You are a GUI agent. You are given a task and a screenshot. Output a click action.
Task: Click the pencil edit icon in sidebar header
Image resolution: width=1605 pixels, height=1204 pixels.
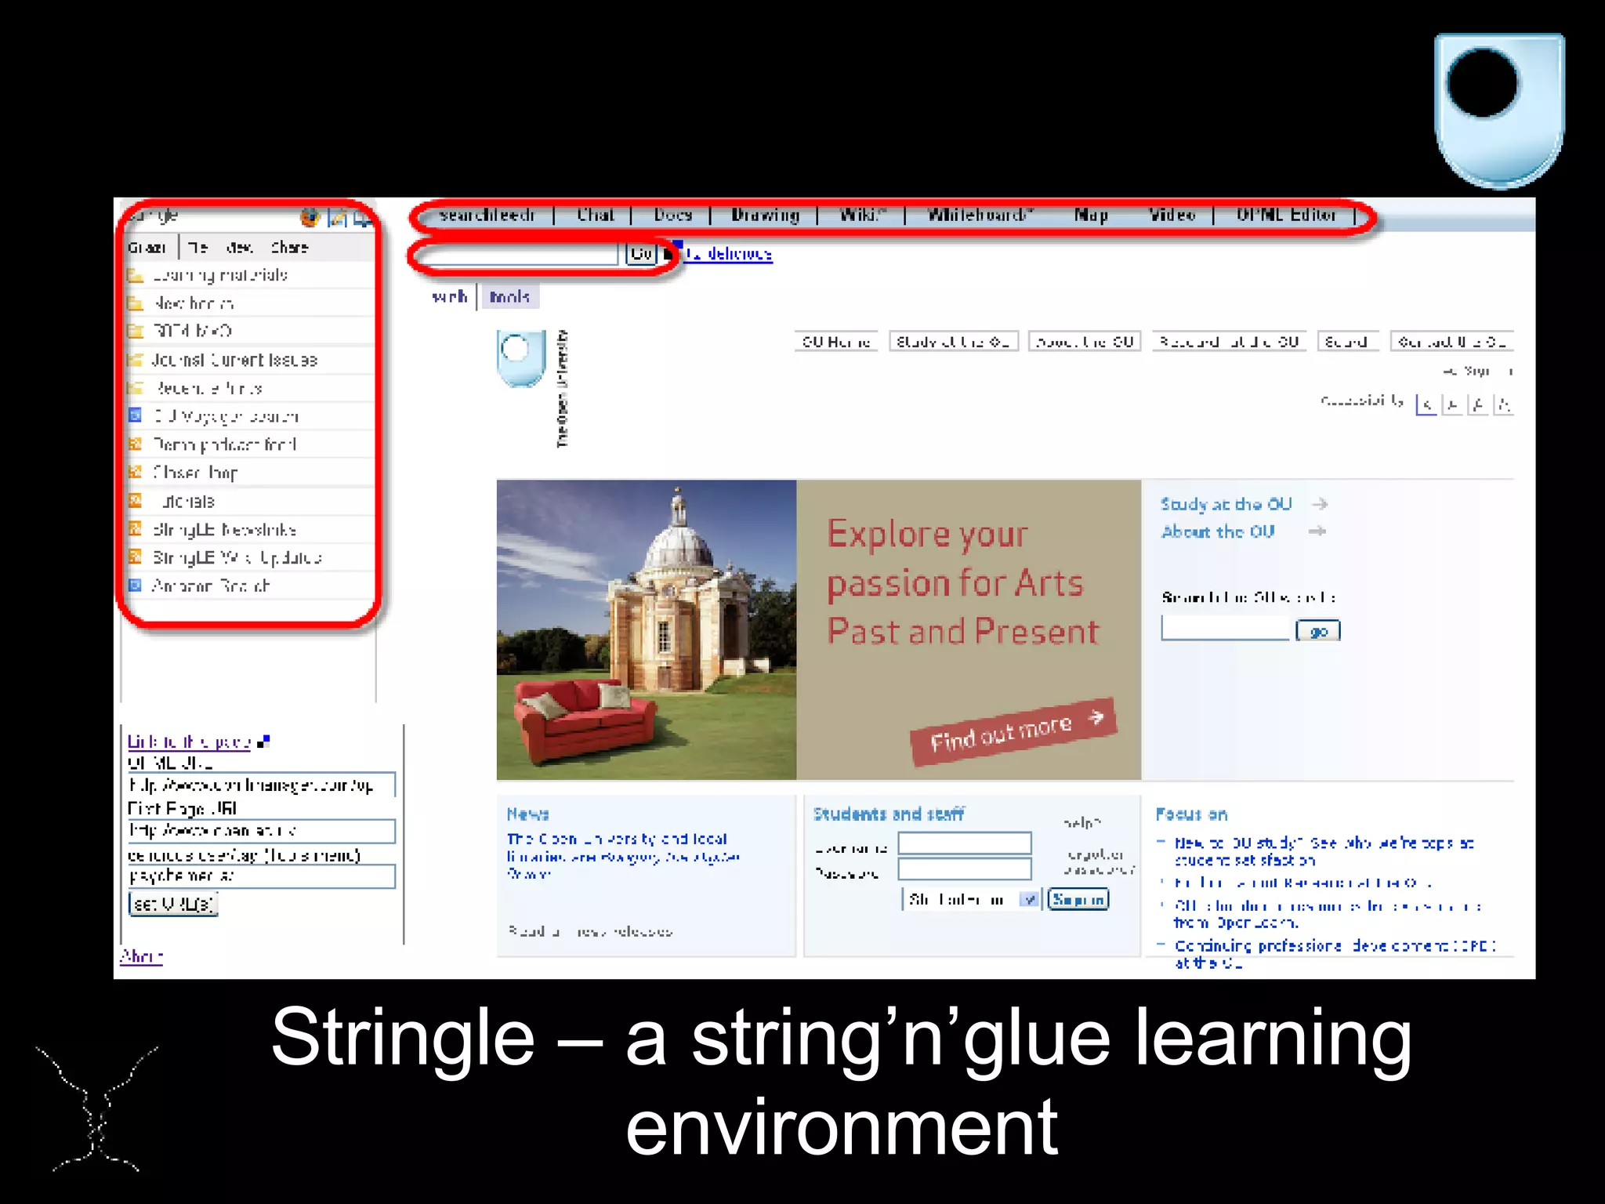click(338, 217)
